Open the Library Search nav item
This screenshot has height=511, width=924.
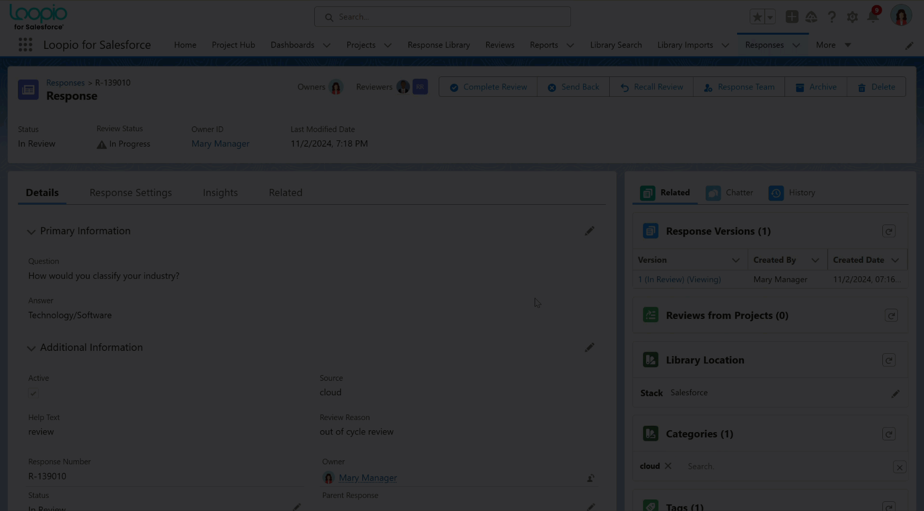[x=616, y=45]
